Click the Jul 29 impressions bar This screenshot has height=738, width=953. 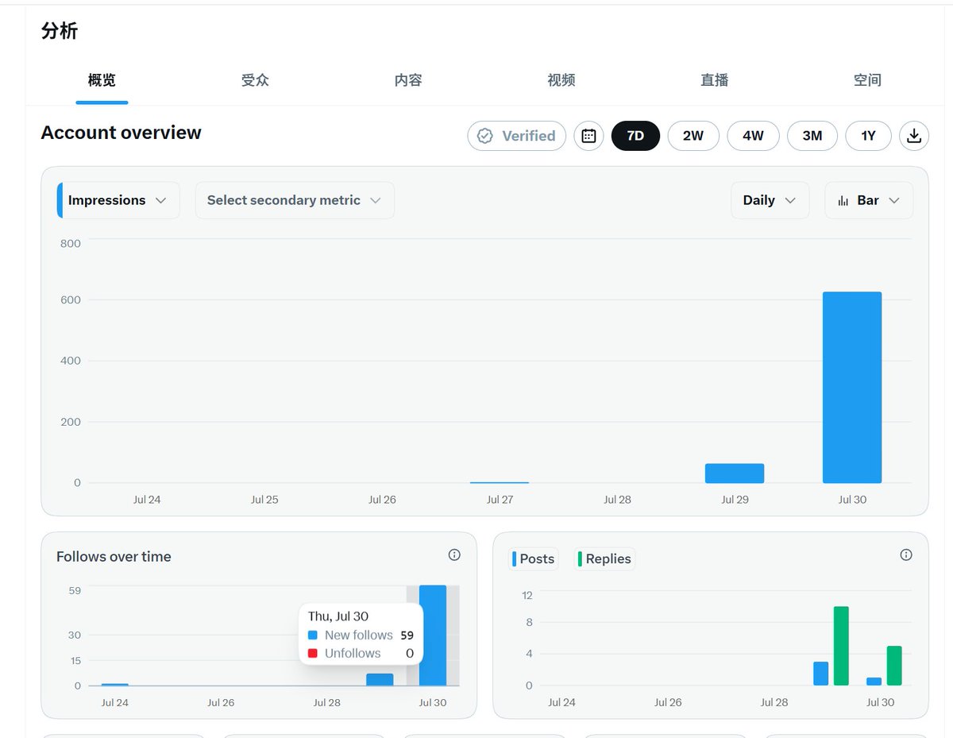(735, 473)
